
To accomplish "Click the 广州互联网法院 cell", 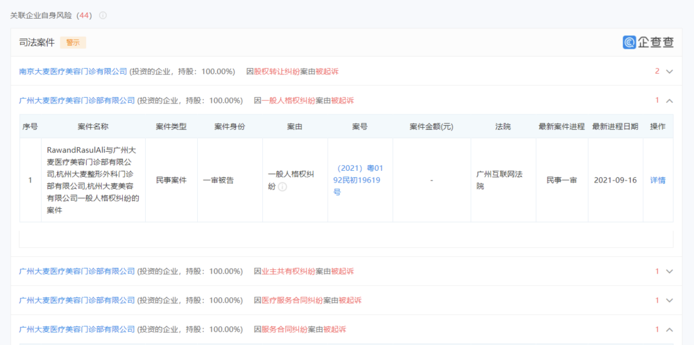I will click(499, 180).
